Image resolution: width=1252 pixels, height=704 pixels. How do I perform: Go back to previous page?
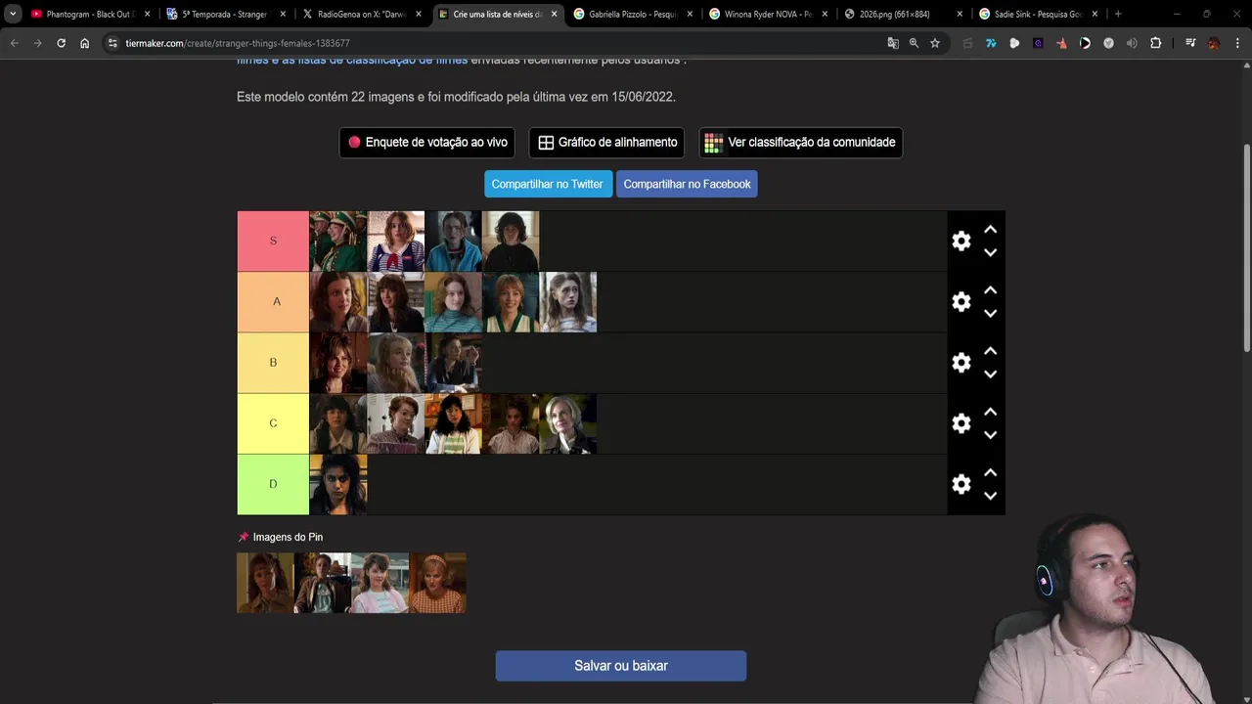coord(14,43)
